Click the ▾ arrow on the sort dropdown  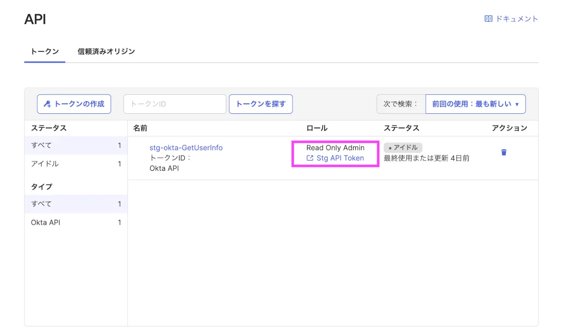(x=517, y=104)
